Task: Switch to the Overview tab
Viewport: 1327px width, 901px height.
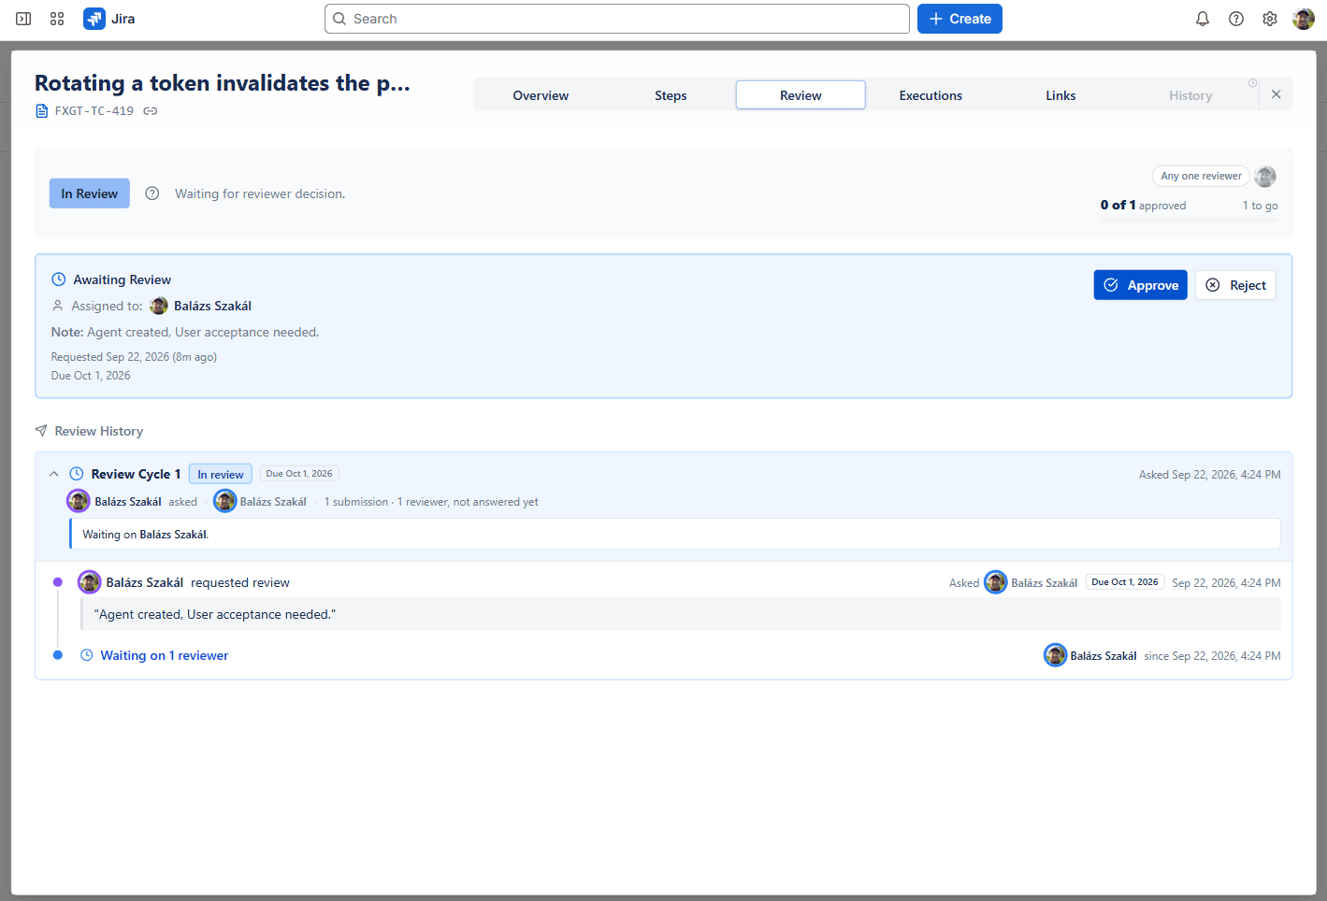Action: 541,95
